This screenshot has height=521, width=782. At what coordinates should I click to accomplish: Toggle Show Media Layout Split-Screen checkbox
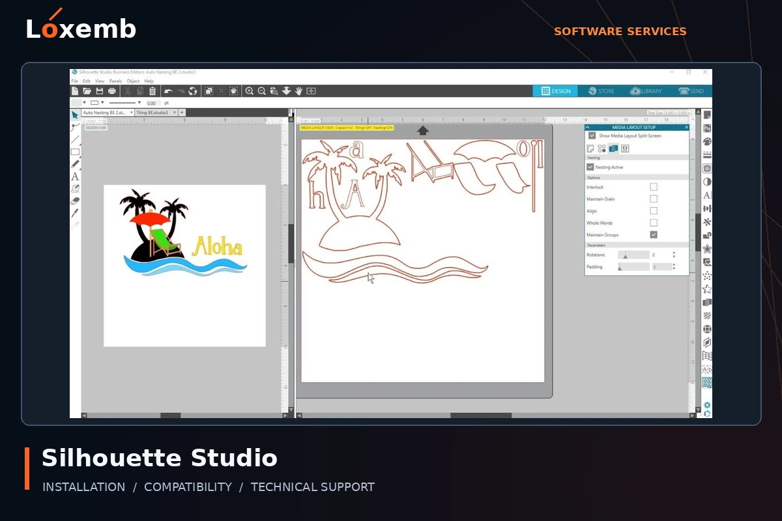[592, 135]
